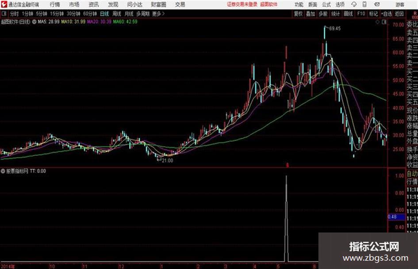
Task: Open the 多周期 multi-period view
Action: coord(143,14)
